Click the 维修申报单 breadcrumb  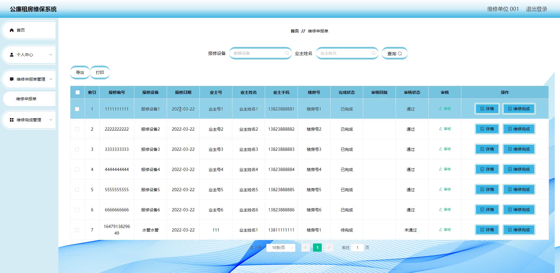pyautogui.click(x=318, y=31)
